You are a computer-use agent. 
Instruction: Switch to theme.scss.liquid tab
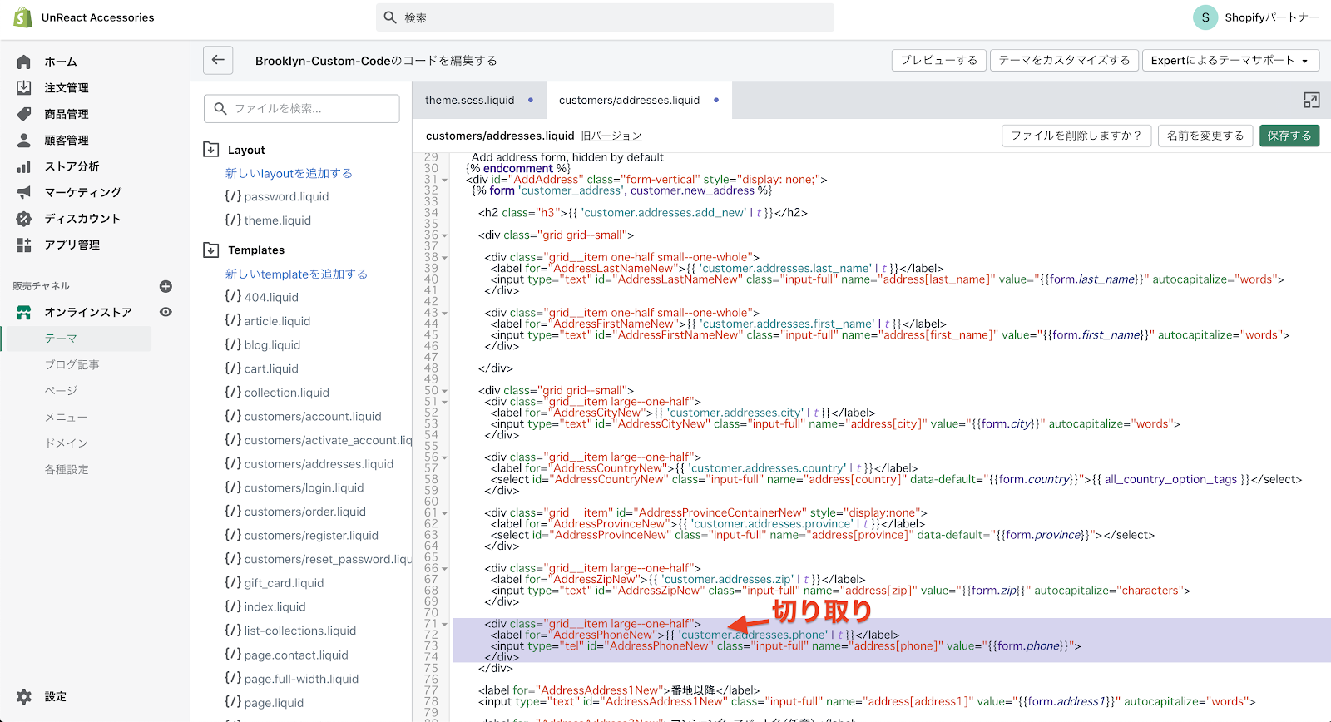[470, 100]
